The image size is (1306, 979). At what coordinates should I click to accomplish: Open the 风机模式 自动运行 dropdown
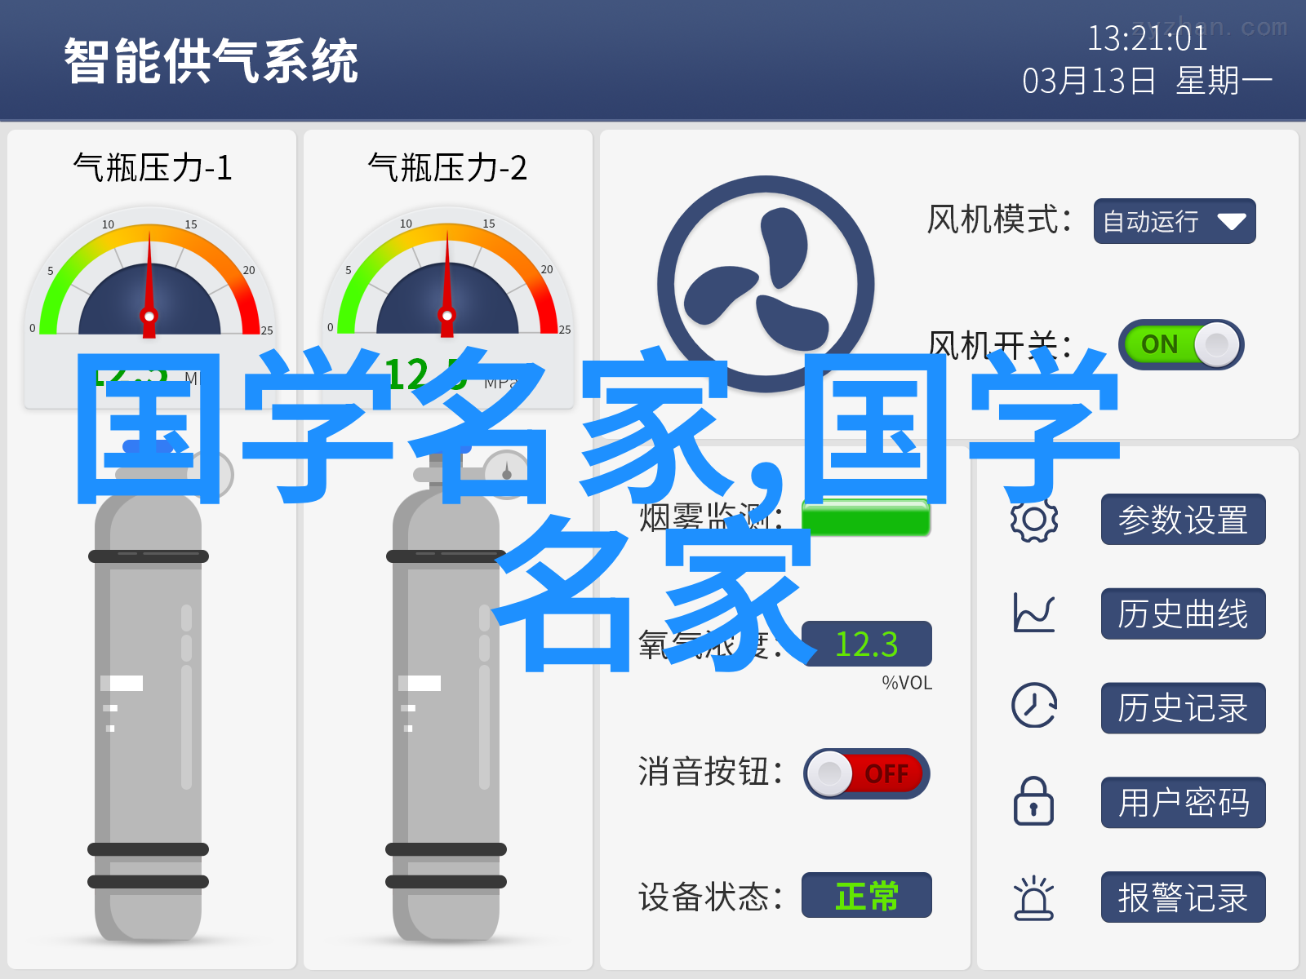[1175, 221]
